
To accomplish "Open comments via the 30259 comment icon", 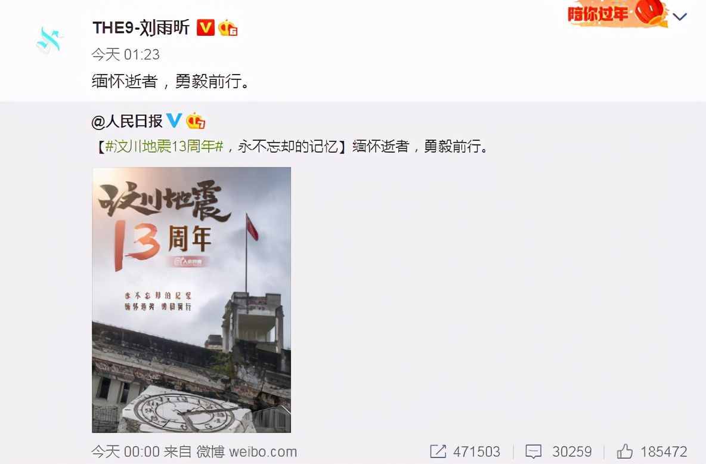I will (x=534, y=451).
